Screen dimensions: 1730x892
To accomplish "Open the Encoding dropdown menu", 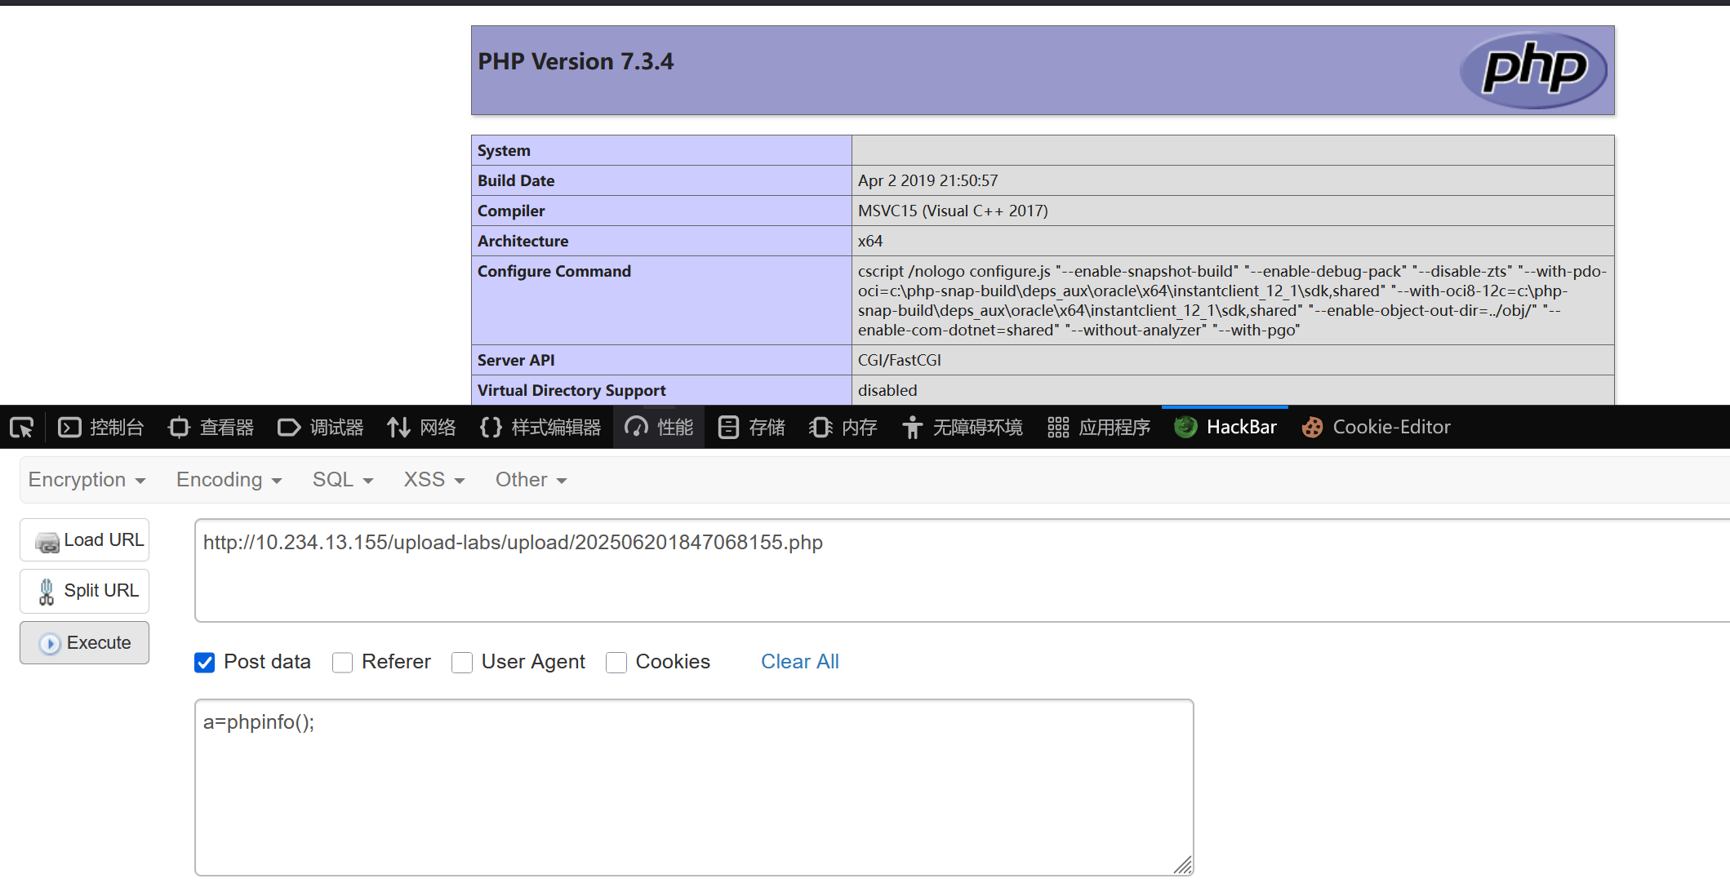I will coord(229,480).
